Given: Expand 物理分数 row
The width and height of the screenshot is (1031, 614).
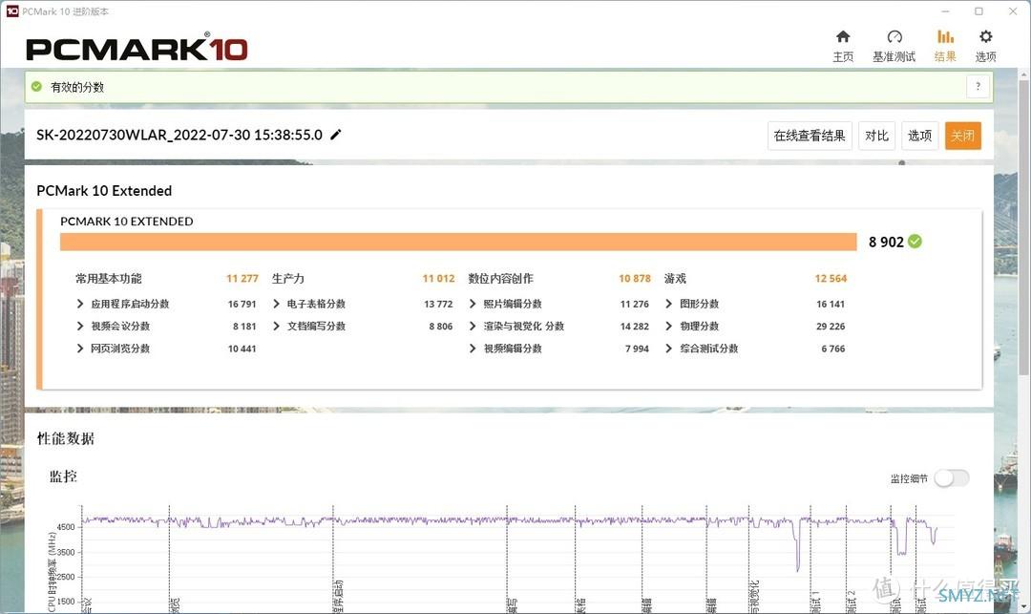Looking at the screenshot, I should (x=668, y=326).
